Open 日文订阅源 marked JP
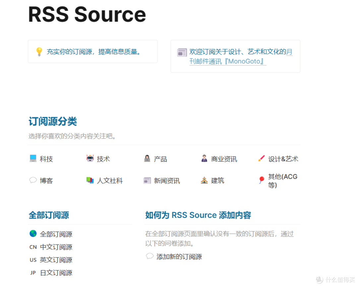Screen dimensions: 358x287 coord(56,273)
